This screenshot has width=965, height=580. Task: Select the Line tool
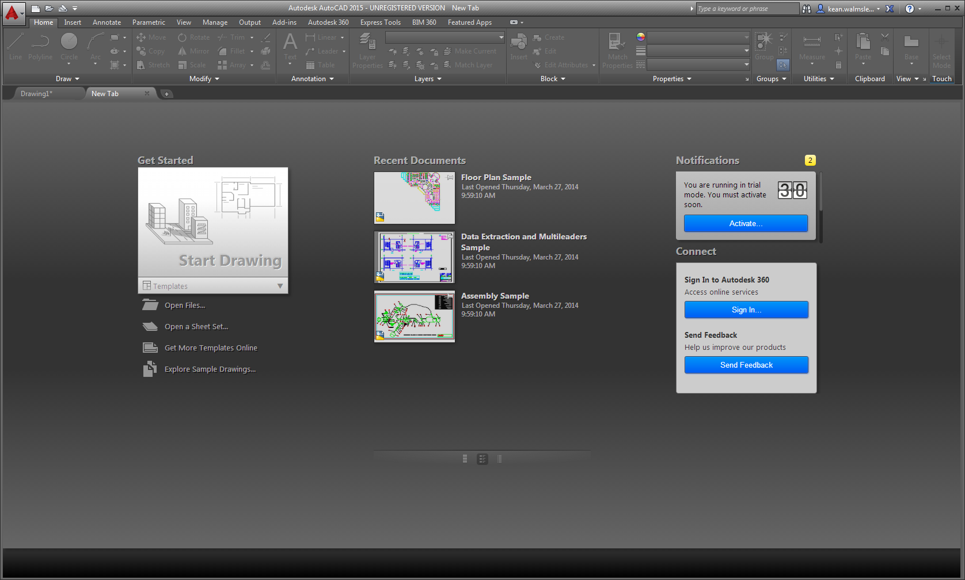point(16,46)
